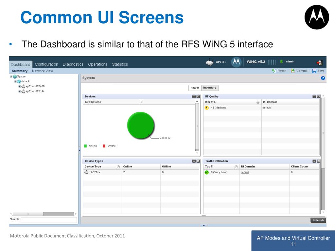Sort the Worst 5 column
The width and height of the screenshot is (335, 251).
pos(258,102)
